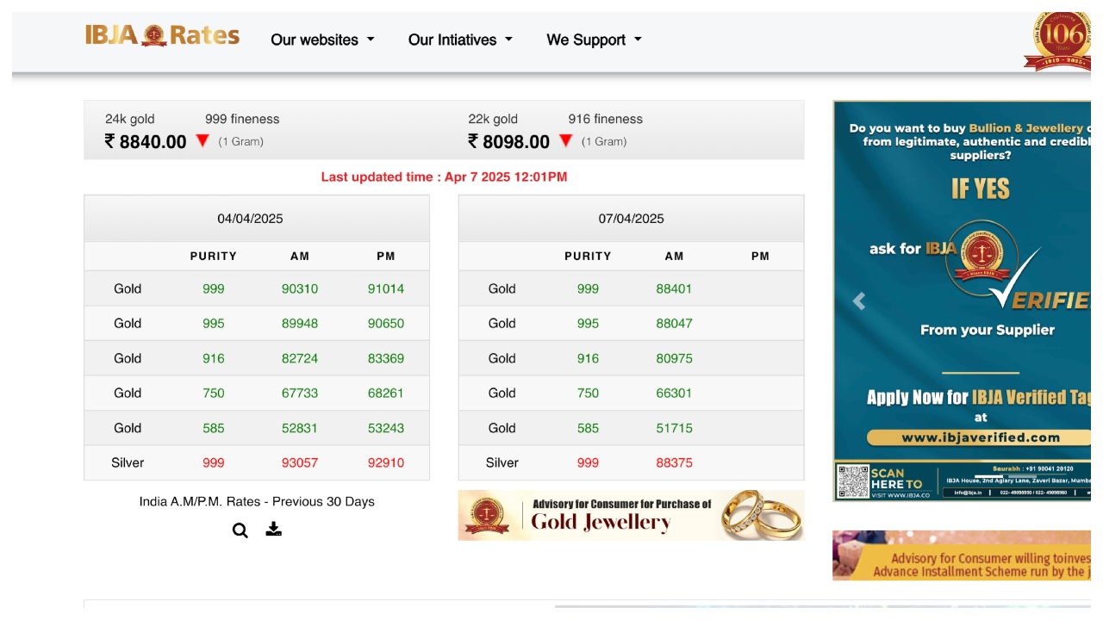Open the Gold Jewellery advisory banner

[631, 515]
